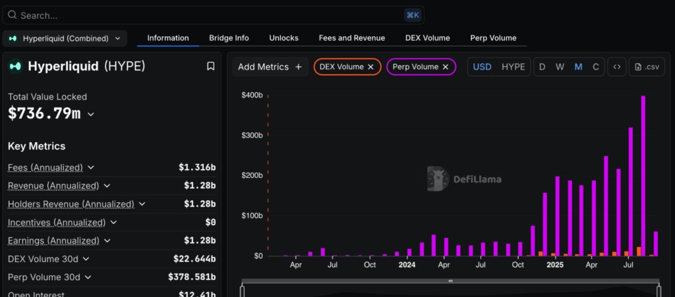The image size is (675, 297).
Task: Remove the Perp Volume metric chip
Action: click(446, 67)
